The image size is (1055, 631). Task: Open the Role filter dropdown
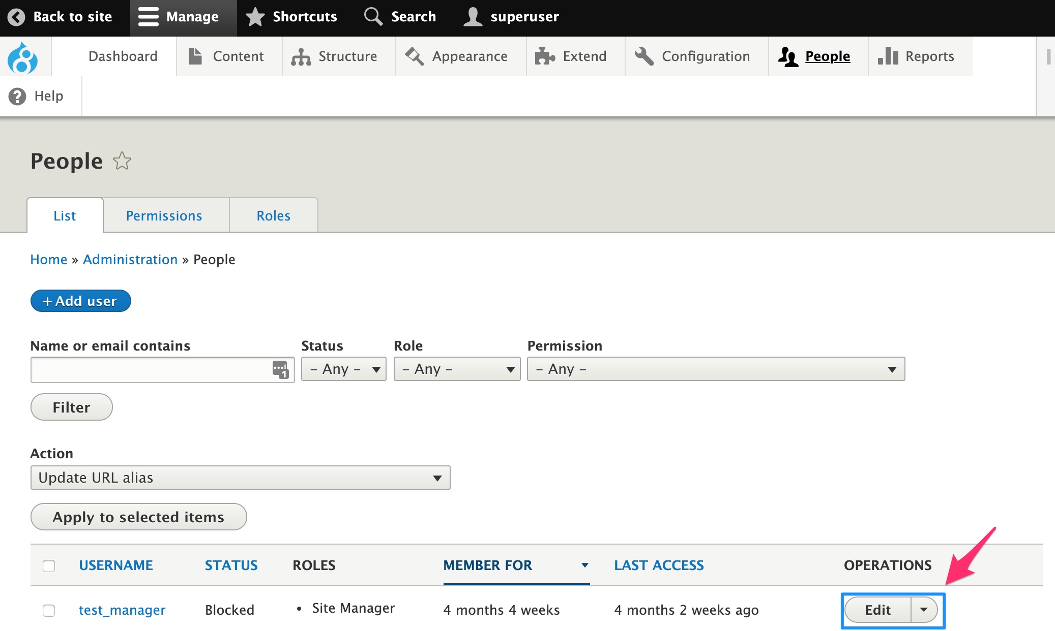tap(457, 369)
